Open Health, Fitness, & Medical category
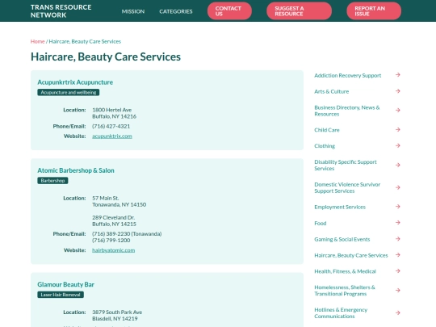This screenshot has width=436, height=327. 345,271
